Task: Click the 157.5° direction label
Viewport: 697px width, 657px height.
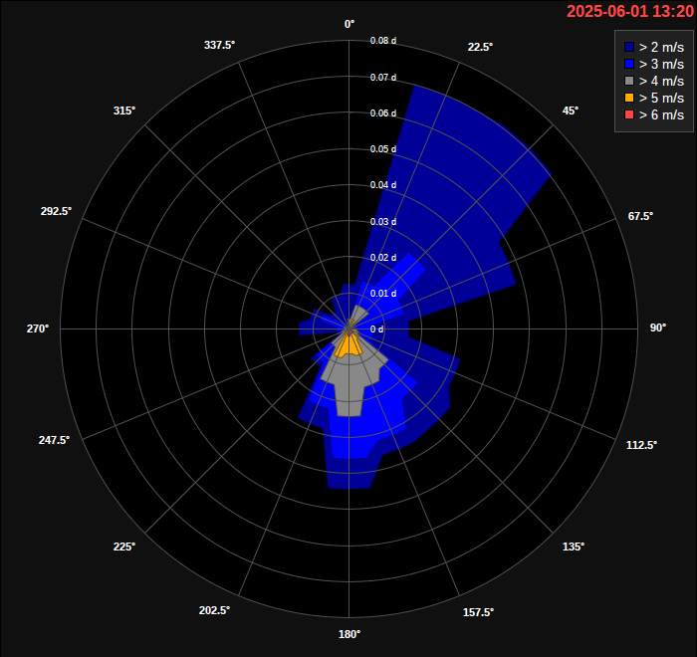Action: 478,612
